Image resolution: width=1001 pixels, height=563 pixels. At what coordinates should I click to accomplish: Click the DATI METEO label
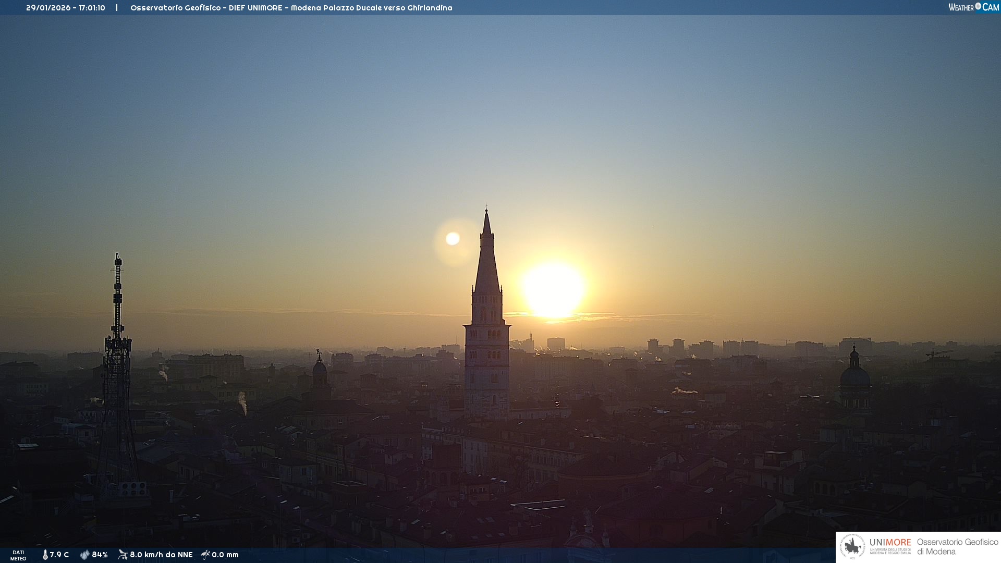[x=18, y=555]
